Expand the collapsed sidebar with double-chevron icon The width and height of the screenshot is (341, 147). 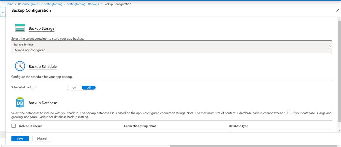click(3, 12)
